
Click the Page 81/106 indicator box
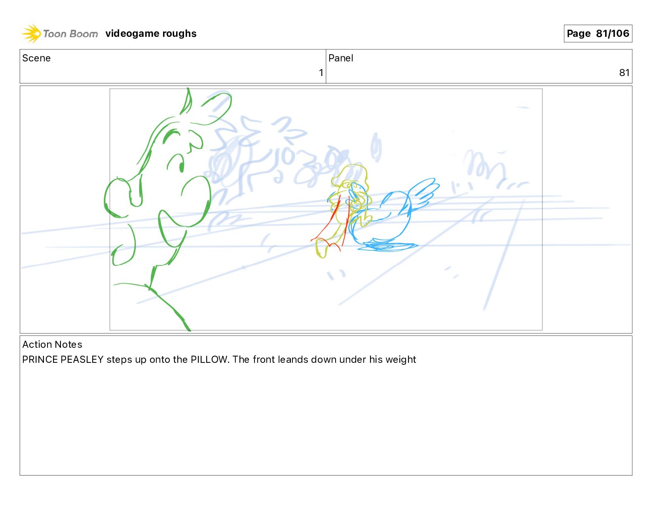[x=598, y=34]
